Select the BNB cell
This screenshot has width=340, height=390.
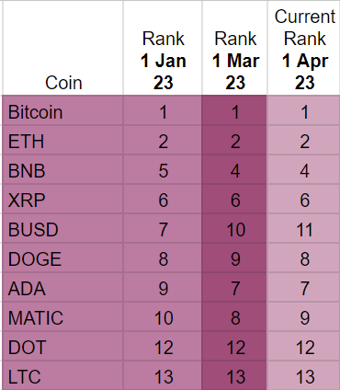(63, 169)
